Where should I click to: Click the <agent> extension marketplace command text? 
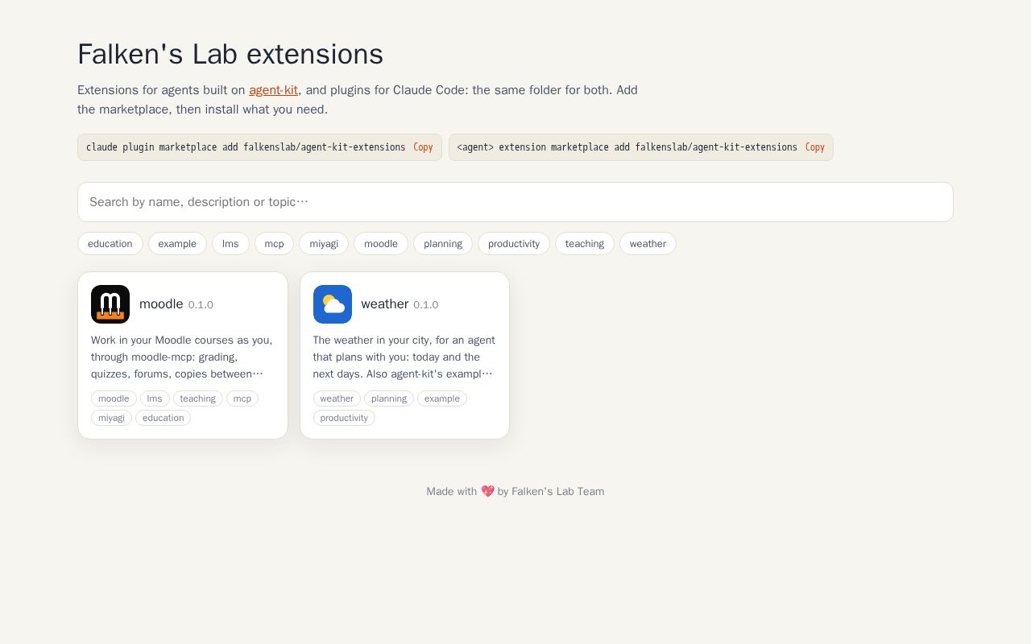(627, 147)
